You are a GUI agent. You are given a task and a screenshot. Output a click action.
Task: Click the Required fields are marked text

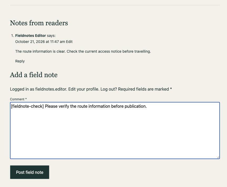[145, 89]
